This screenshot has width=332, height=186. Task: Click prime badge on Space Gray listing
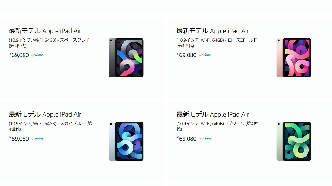pos(37,55)
